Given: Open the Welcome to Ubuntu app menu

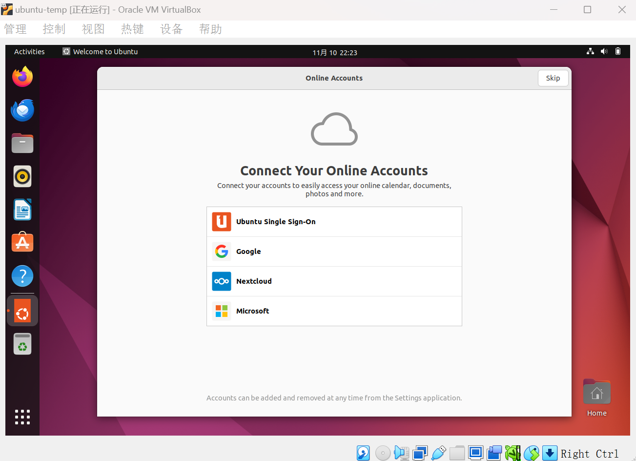Looking at the screenshot, I should pos(100,52).
